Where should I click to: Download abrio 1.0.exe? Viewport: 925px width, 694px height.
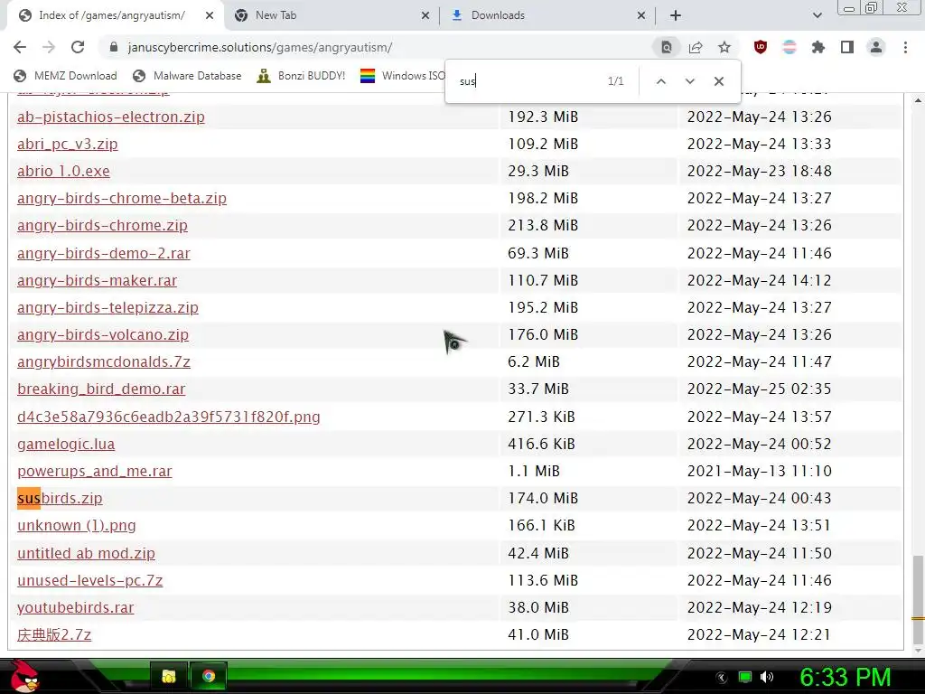(x=63, y=171)
